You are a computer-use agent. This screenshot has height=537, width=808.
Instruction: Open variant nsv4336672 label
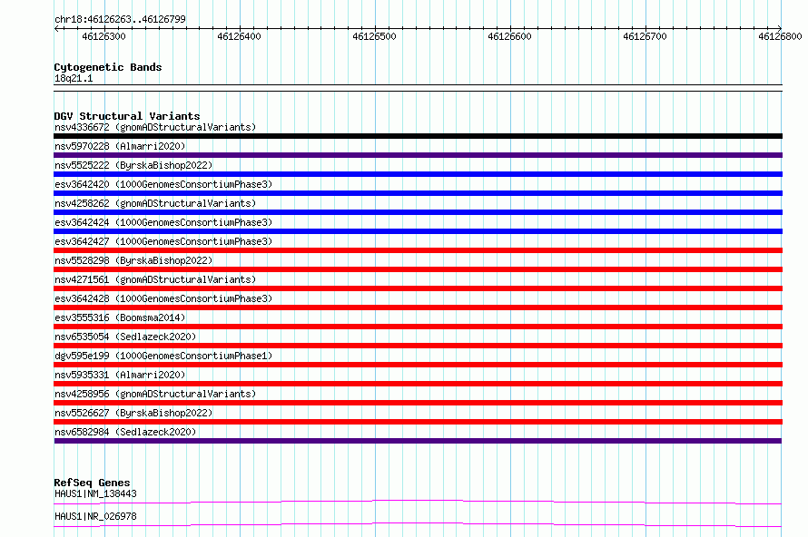point(155,127)
